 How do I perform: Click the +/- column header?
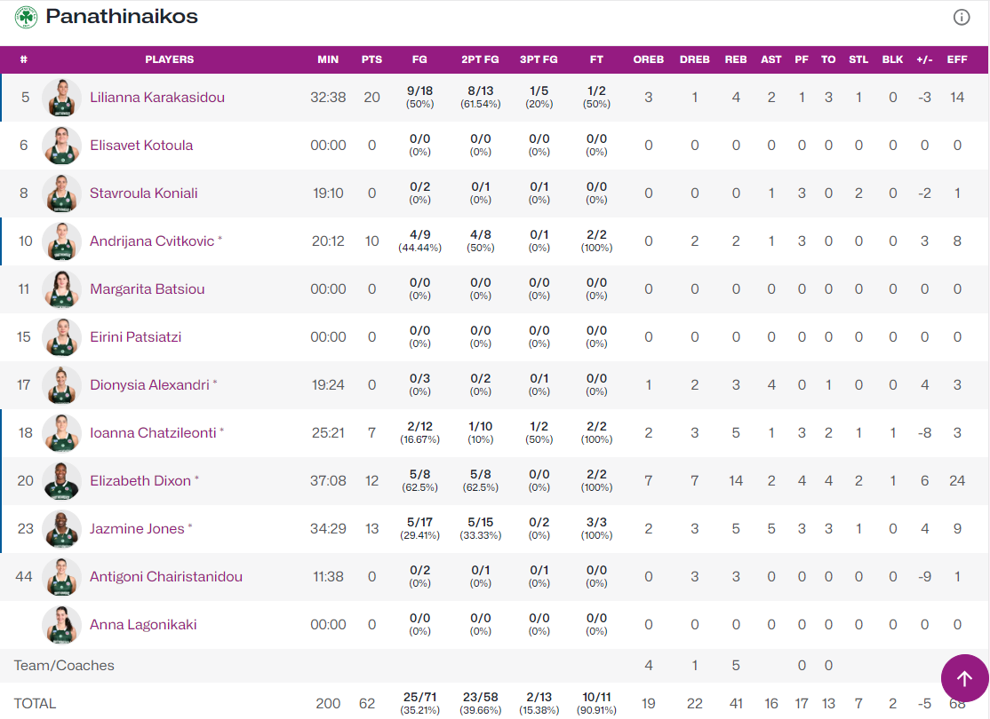coord(924,59)
